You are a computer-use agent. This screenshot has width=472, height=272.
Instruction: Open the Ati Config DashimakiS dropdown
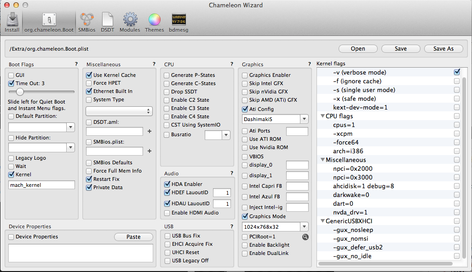click(x=305, y=119)
